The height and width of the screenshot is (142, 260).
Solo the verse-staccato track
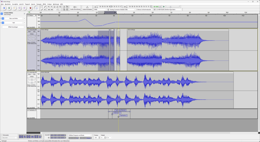pyautogui.click(x=34, y=74)
